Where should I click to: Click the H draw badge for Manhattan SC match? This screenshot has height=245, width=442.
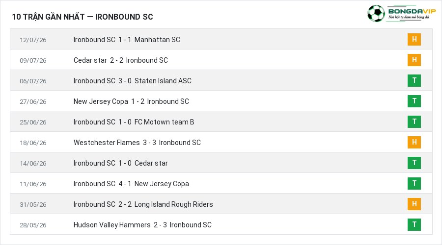point(414,39)
